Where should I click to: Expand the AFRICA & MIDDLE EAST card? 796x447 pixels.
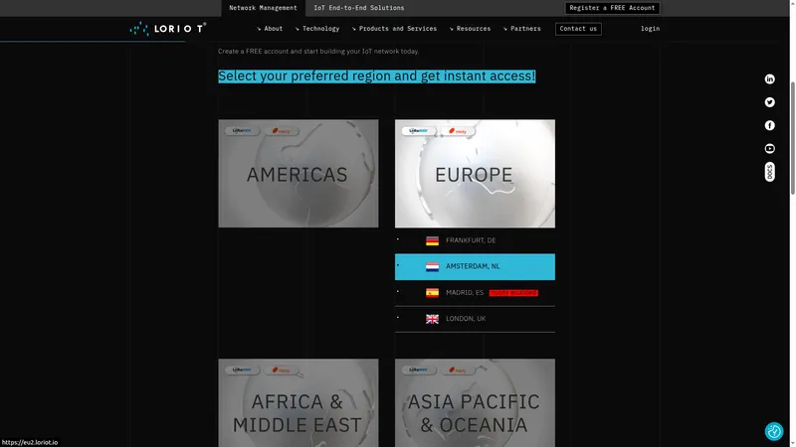298,403
